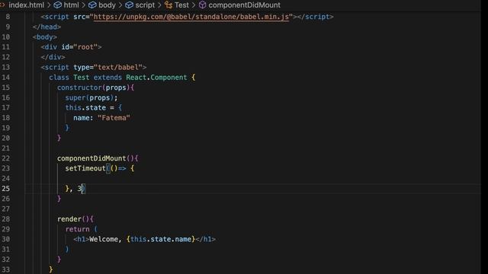Click React.Component on line 14
The width and height of the screenshot is (488, 274).
[x=156, y=78]
